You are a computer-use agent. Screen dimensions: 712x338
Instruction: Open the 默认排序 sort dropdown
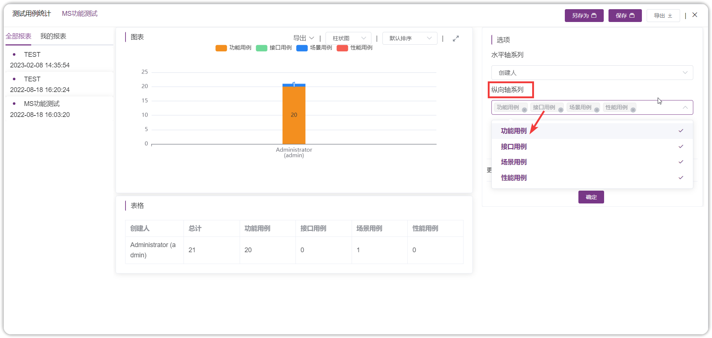tap(410, 38)
